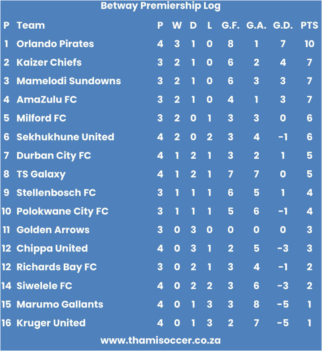Screen dimensions: 322x351
Task: Click the TS Galaxy team name
Action: coord(41,174)
